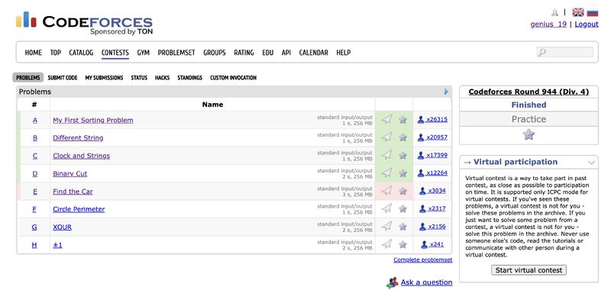Click the solved-users icon for Binary Cut
The width and height of the screenshot is (611, 290).
[x=421, y=172]
